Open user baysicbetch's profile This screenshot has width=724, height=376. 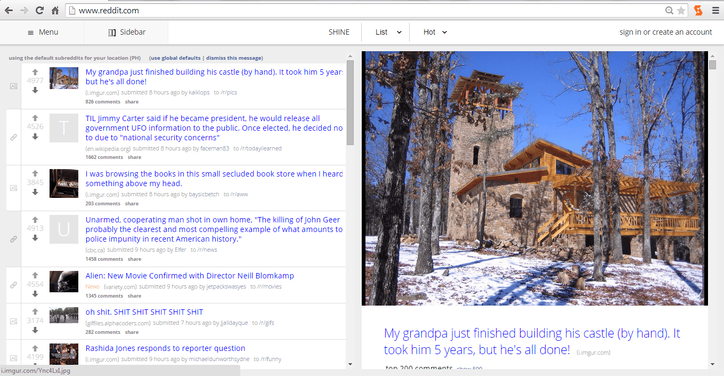point(204,194)
